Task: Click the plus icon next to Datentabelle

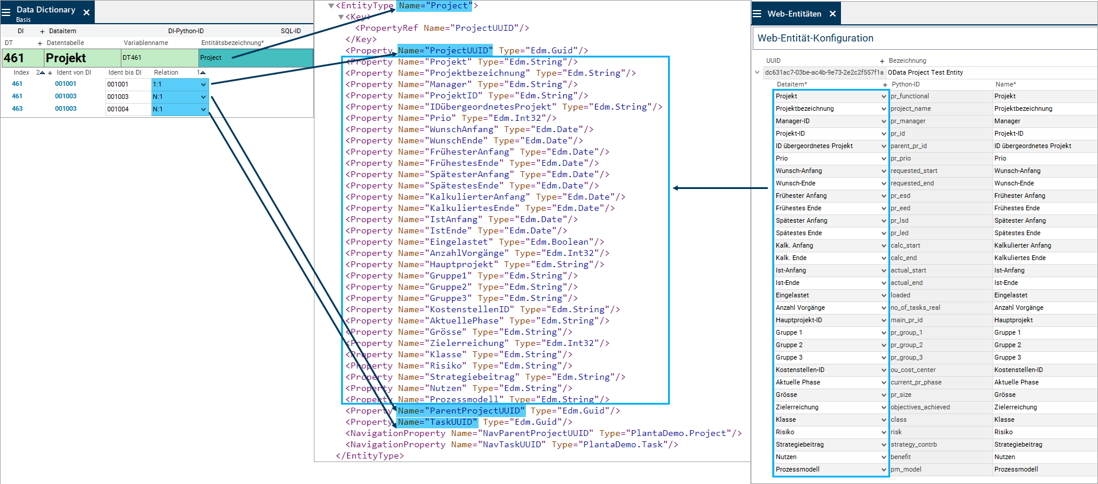Action: (40, 43)
